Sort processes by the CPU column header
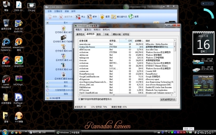The image size is (216, 135). pyautogui.click(x=126, y=41)
